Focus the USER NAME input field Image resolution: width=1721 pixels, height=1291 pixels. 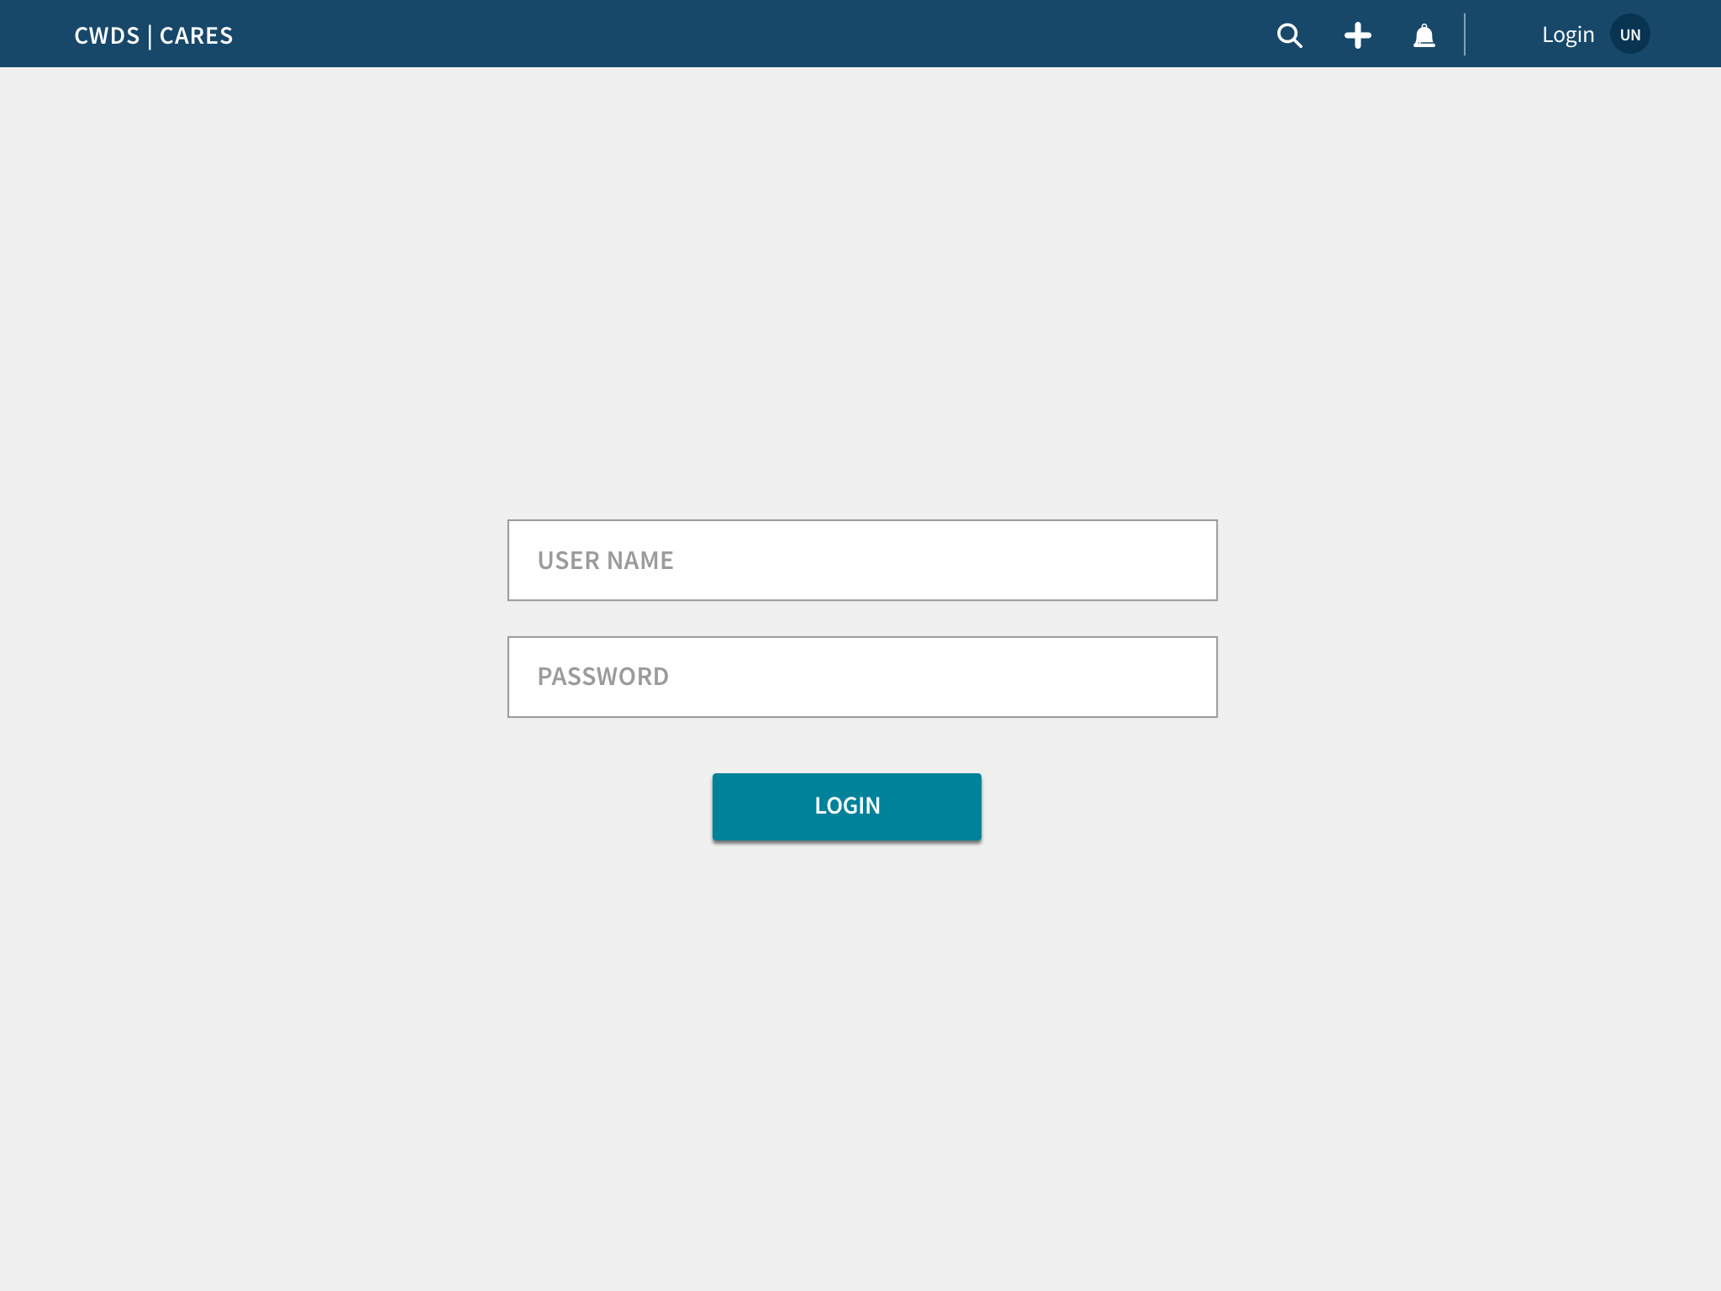[x=862, y=560]
